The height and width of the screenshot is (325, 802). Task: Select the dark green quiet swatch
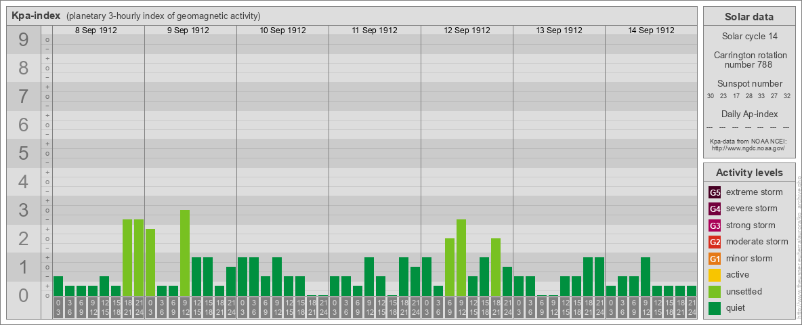[715, 307]
